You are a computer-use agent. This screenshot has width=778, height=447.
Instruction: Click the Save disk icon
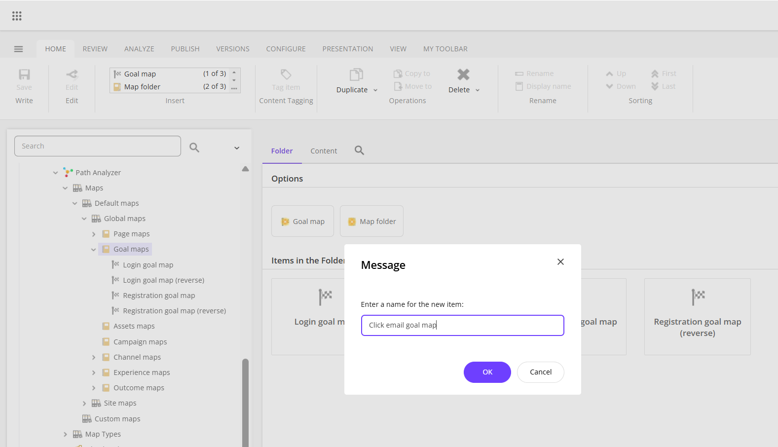point(24,74)
